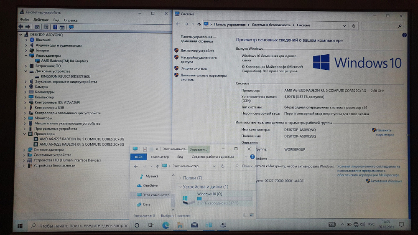The image size is (418, 235).
Task: Open the Explorer address bar dropdown
Action: (x=214, y=166)
